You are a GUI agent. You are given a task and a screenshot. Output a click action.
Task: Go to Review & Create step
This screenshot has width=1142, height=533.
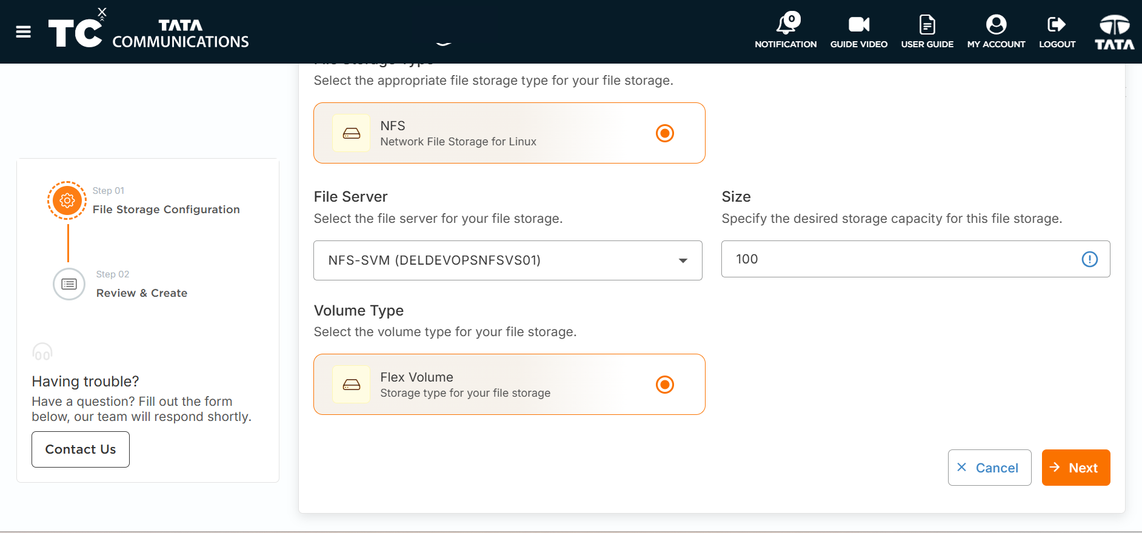[142, 293]
